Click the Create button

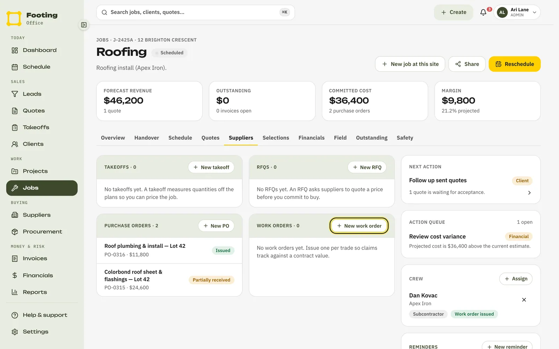click(453, 12)
